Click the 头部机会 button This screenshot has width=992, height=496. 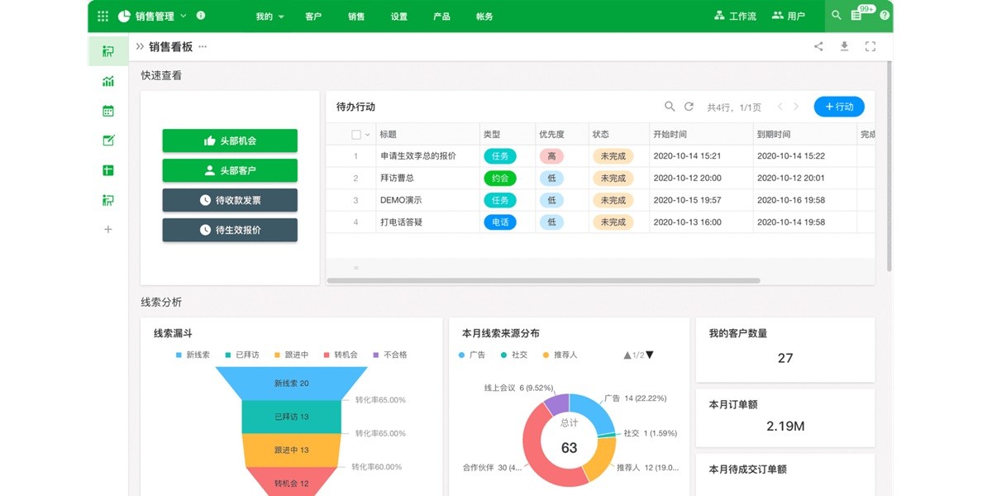230,141
